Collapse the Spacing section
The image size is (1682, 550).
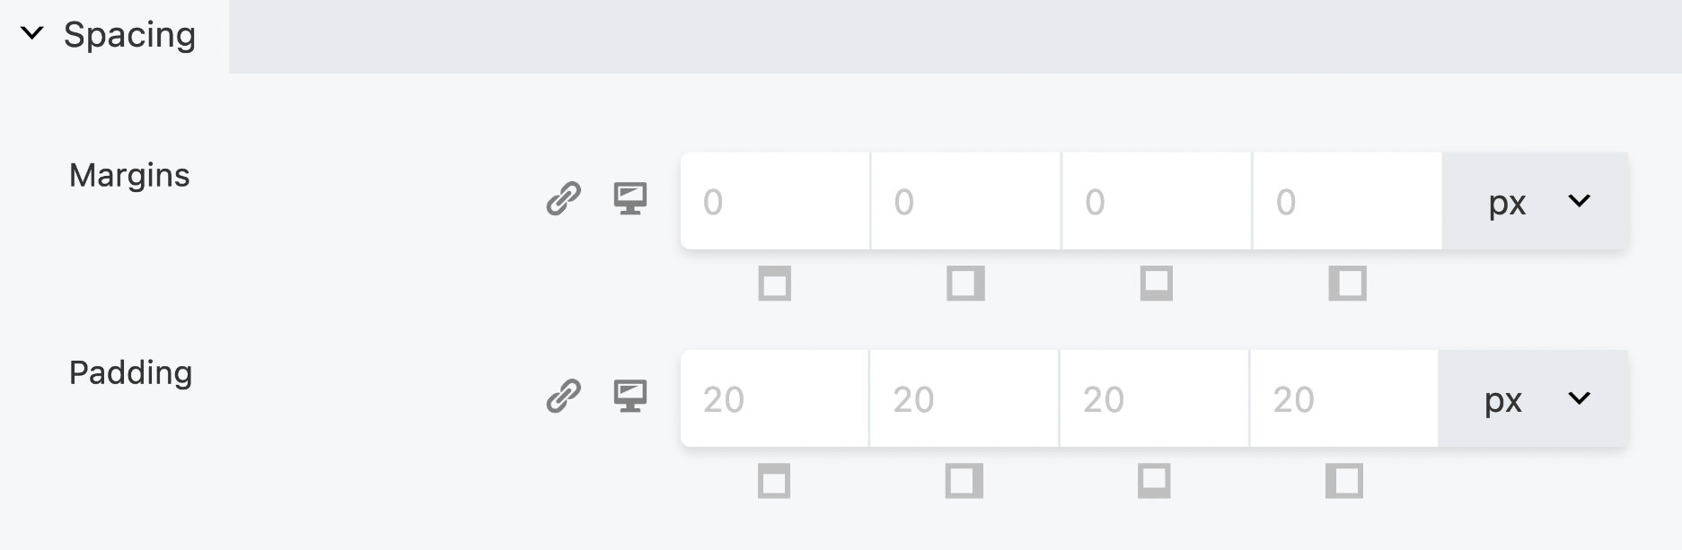(31, 35)
